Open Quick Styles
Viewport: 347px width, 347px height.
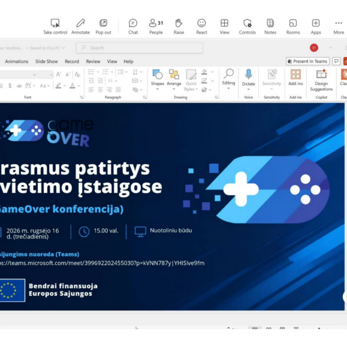[x=191, y=80]
